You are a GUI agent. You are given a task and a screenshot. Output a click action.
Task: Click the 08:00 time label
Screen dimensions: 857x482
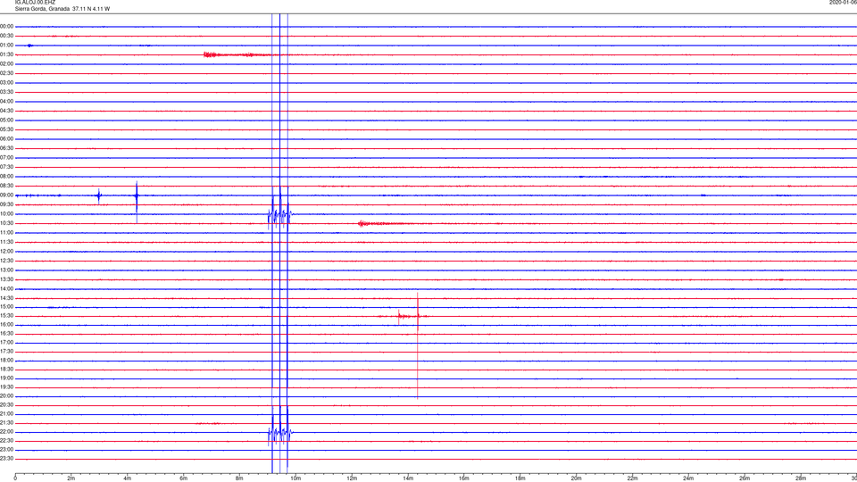6,177
